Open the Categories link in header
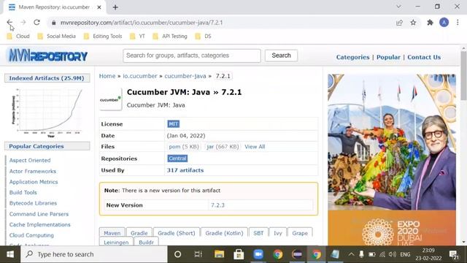 [x=352, y=57]
